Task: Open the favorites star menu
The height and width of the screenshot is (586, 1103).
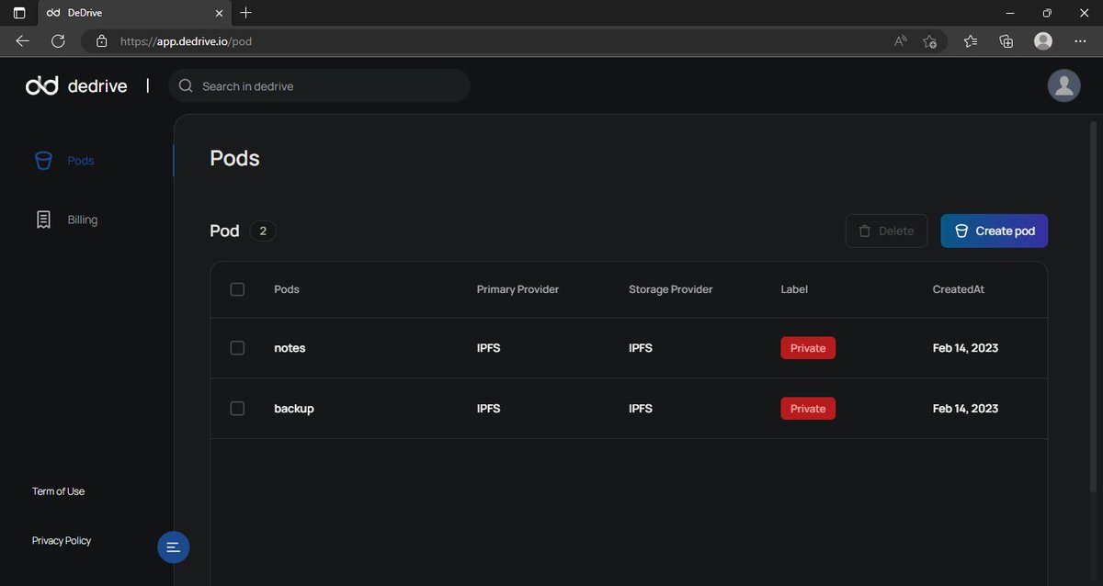Action: [970, 40]
